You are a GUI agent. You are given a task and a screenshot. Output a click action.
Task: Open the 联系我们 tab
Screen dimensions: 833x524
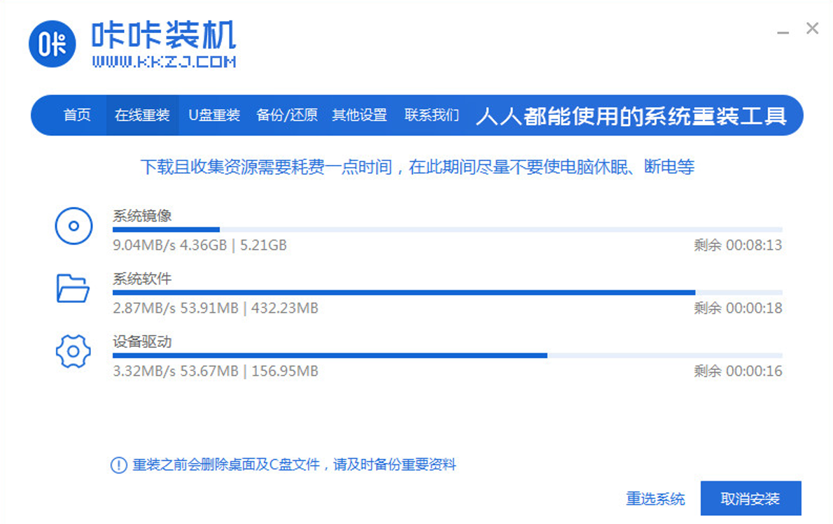pos(432,115)
